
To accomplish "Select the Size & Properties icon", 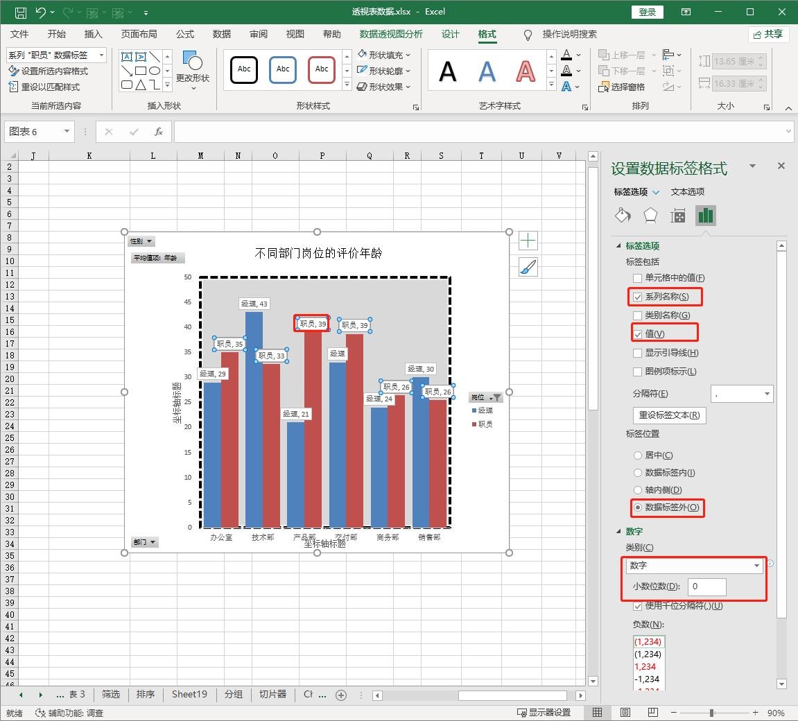I will pyautogui.click(x=678, y=216).
